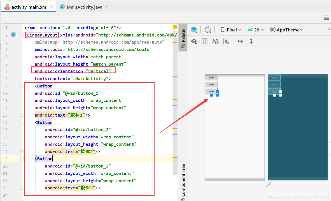Close the MainActivity.java tab
The image size is (331, 201).
pyautogui.click(x=106, y=7)
